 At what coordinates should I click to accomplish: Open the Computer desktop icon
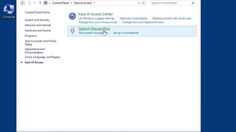coord(9,11)
